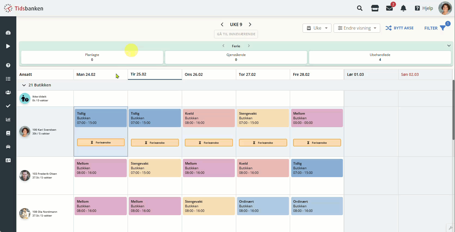Open the search magnifier icon

click(x=359, y=8)
